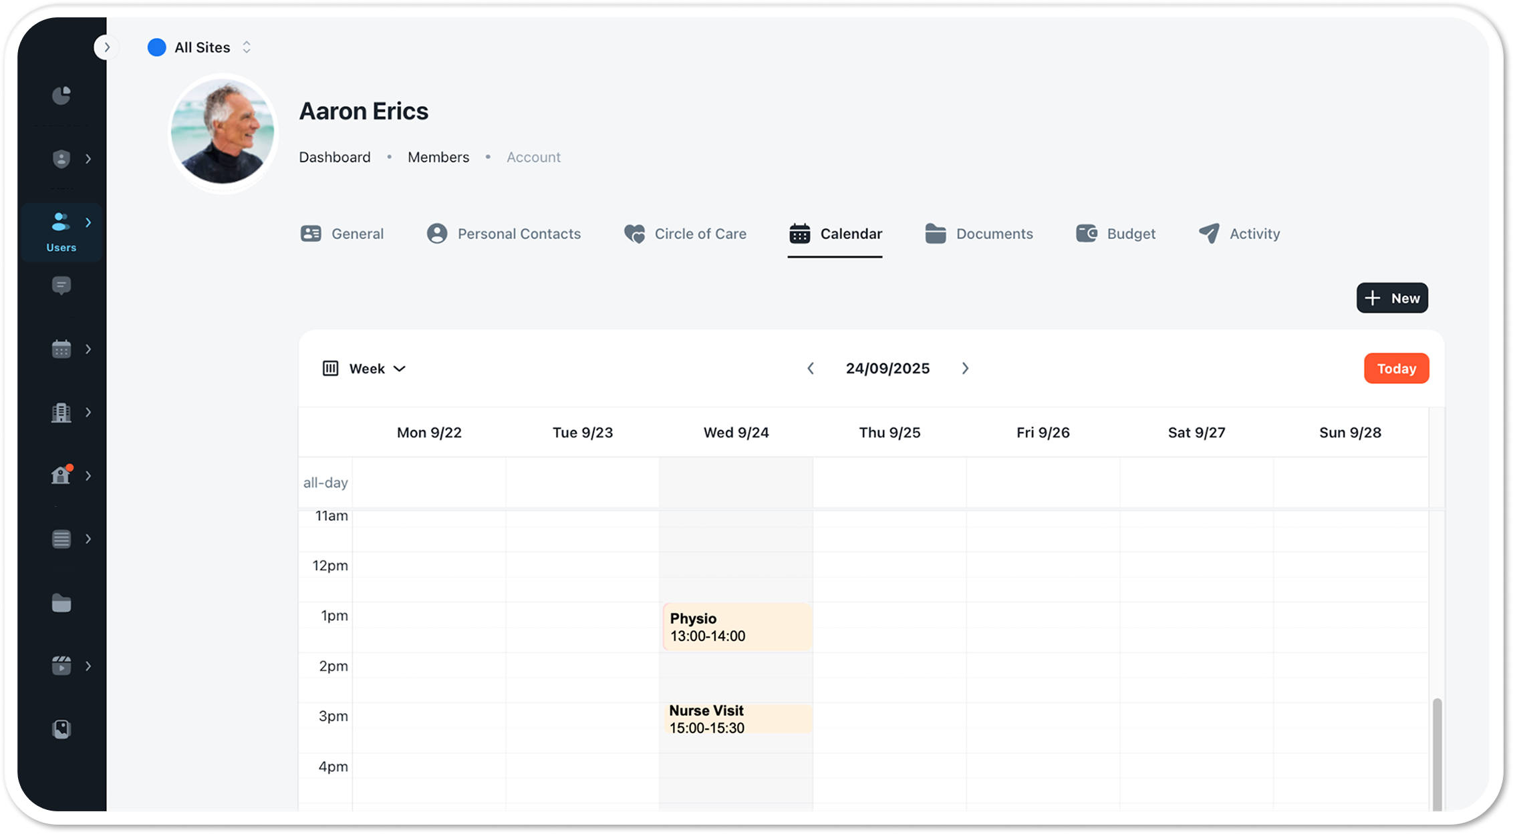Viewport: 1513px width, 834px height.
Task: Click the office building sidebar icon
Action: click(61, 412)
